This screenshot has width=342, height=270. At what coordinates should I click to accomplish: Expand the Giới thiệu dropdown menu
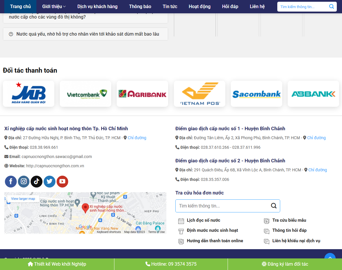coord(54,6)
